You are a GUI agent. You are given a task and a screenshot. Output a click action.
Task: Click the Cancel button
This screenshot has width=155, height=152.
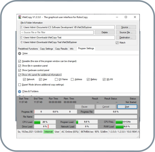pos(106,107)
